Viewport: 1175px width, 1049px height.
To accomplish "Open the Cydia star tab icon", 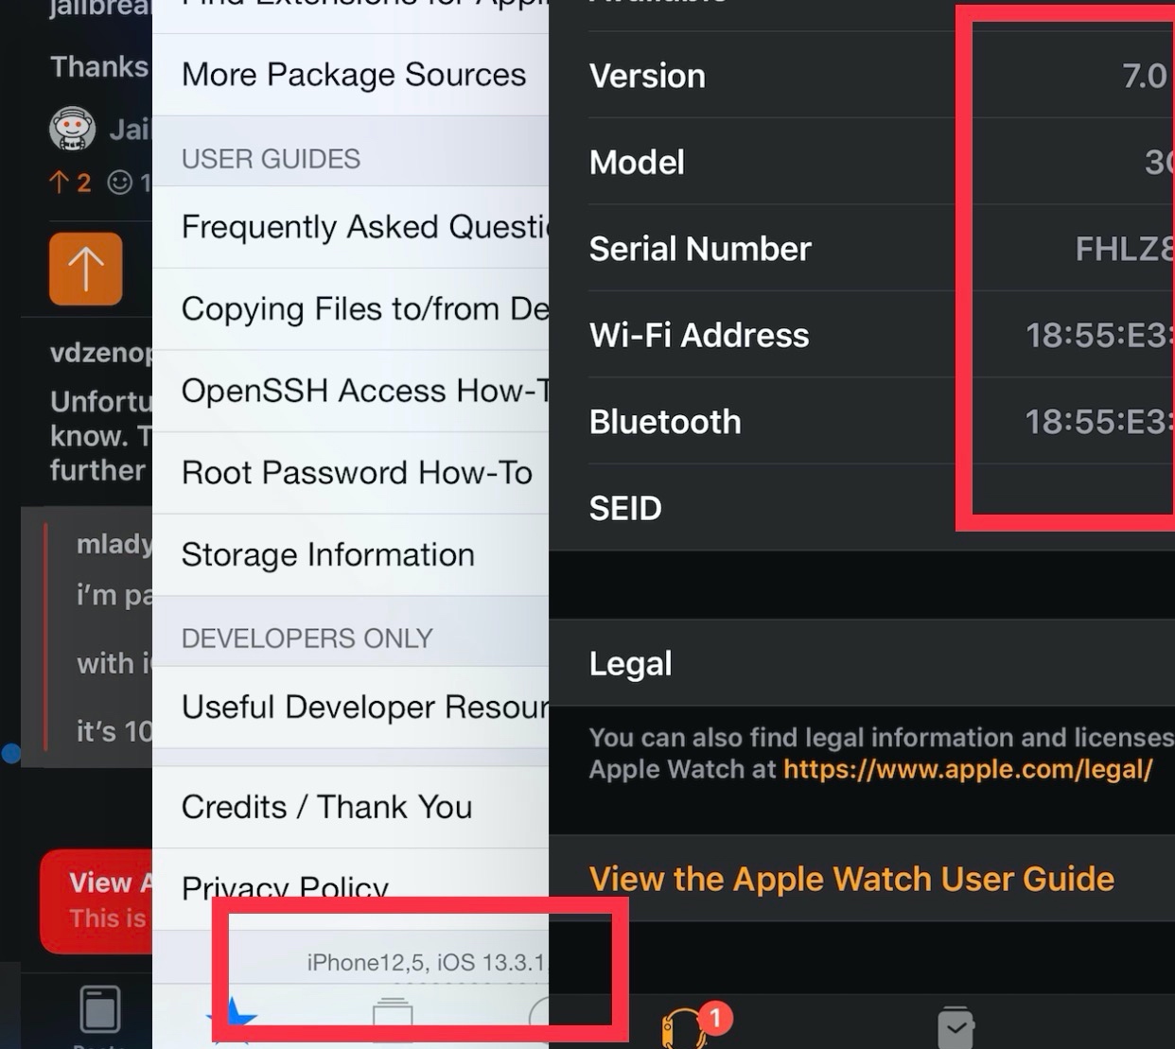I will (x=233, y=1020).
